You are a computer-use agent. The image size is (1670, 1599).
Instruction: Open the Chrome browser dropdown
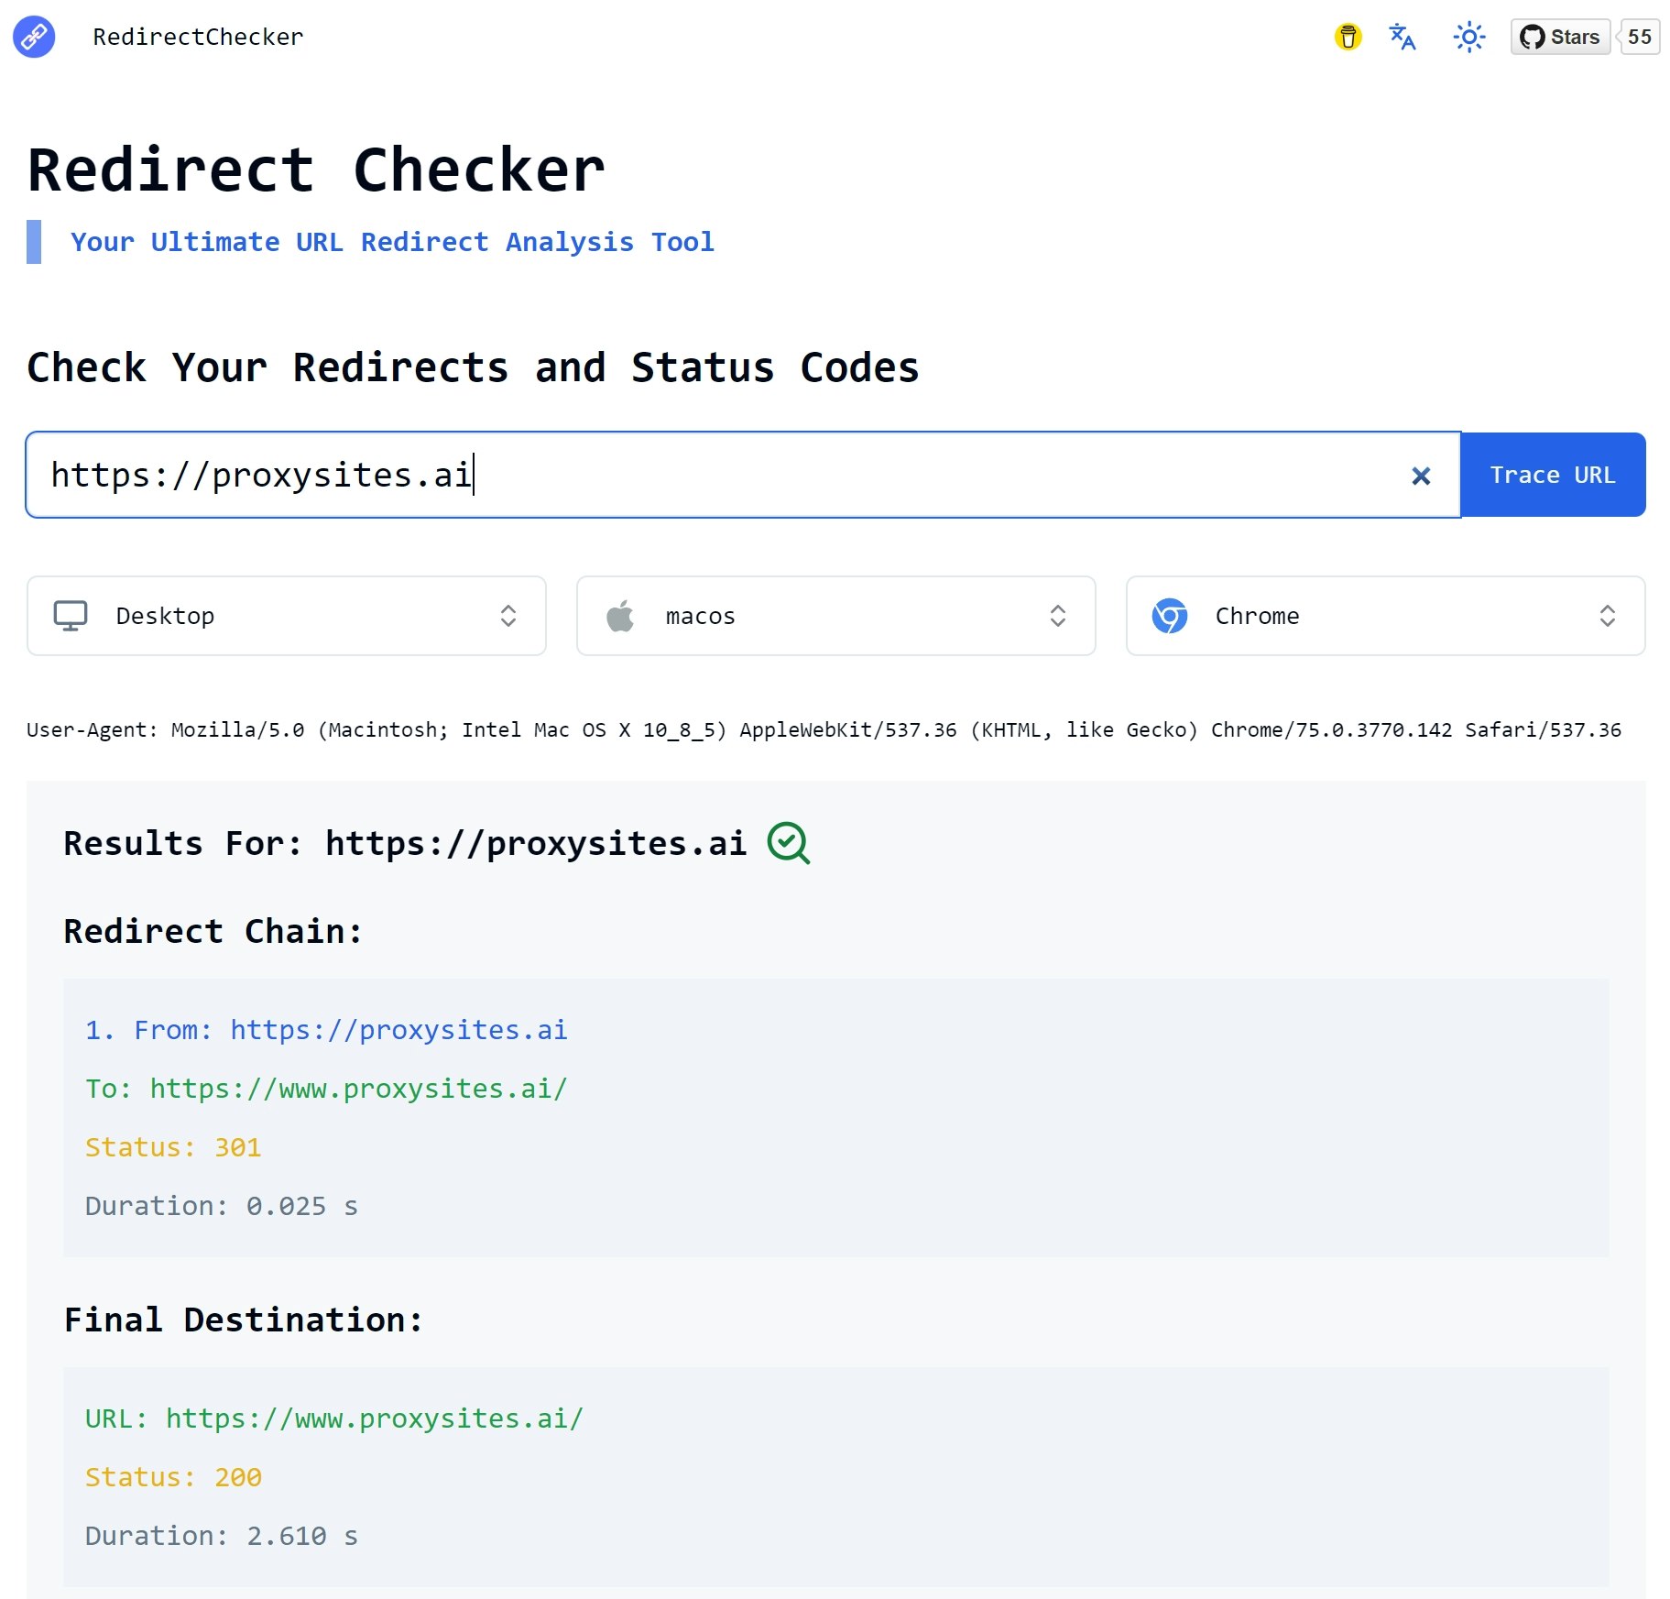(x=1386, y=616)
